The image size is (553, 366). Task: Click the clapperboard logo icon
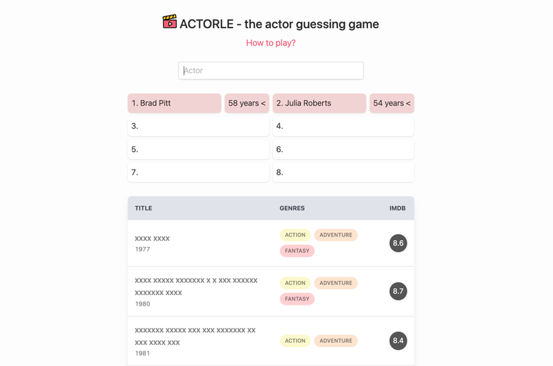point(170,22)
